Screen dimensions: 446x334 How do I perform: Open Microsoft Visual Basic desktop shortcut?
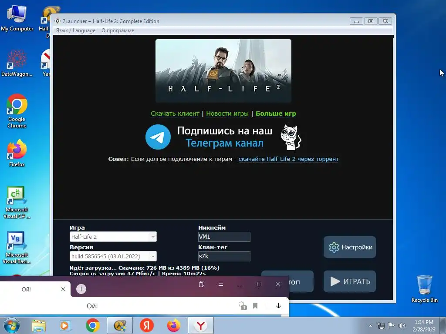click(x=17, y=247)
